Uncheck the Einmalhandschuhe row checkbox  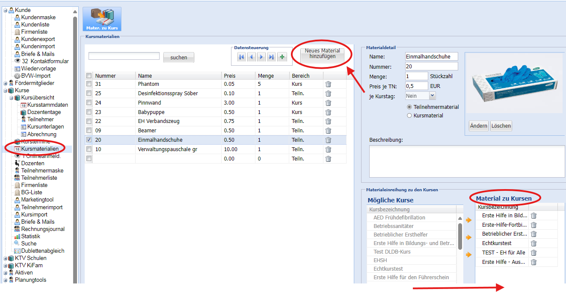[x=89, y=140]
